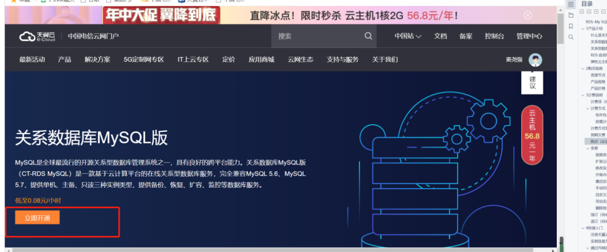Collapse the 2购买指南 outline section
This screenshot has height=252, width=607.
click(x=583, y=68)
